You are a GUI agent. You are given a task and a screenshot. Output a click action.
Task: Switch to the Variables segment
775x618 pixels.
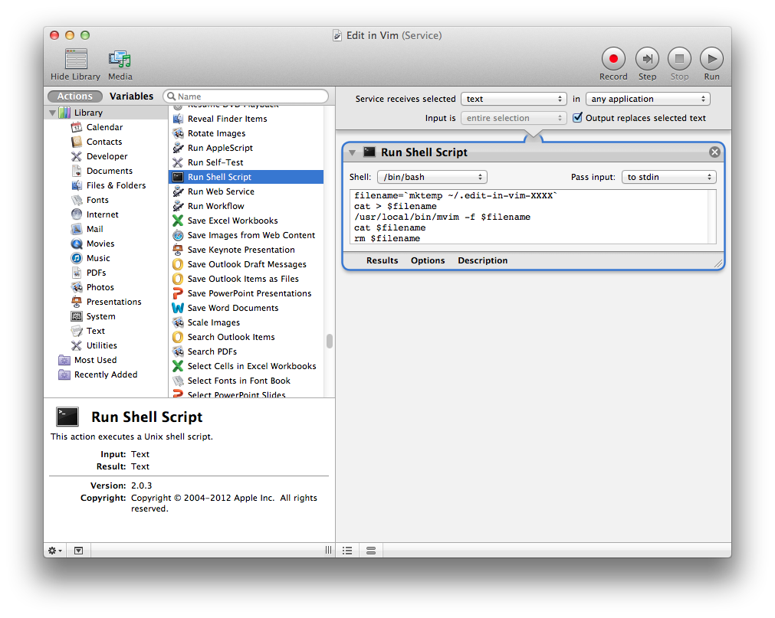tap(131, 96)
